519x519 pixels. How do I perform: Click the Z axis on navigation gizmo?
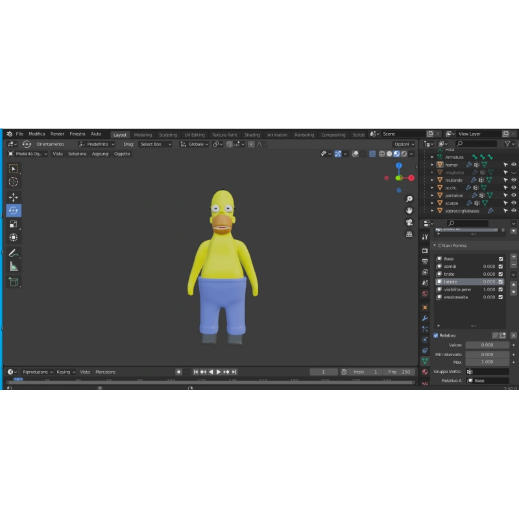coord(399,165)
